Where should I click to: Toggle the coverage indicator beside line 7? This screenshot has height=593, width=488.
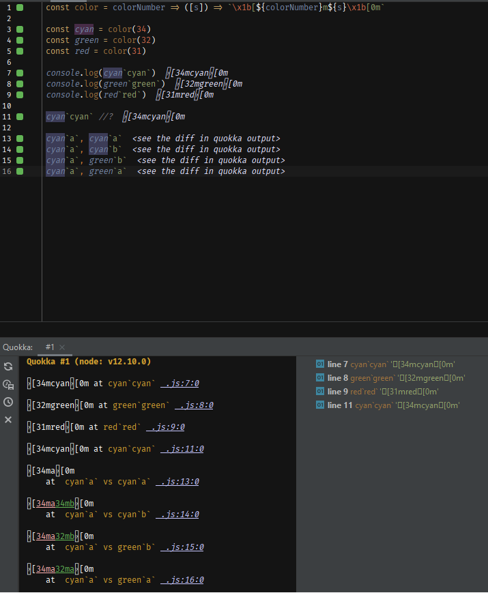tap(19, 72)
